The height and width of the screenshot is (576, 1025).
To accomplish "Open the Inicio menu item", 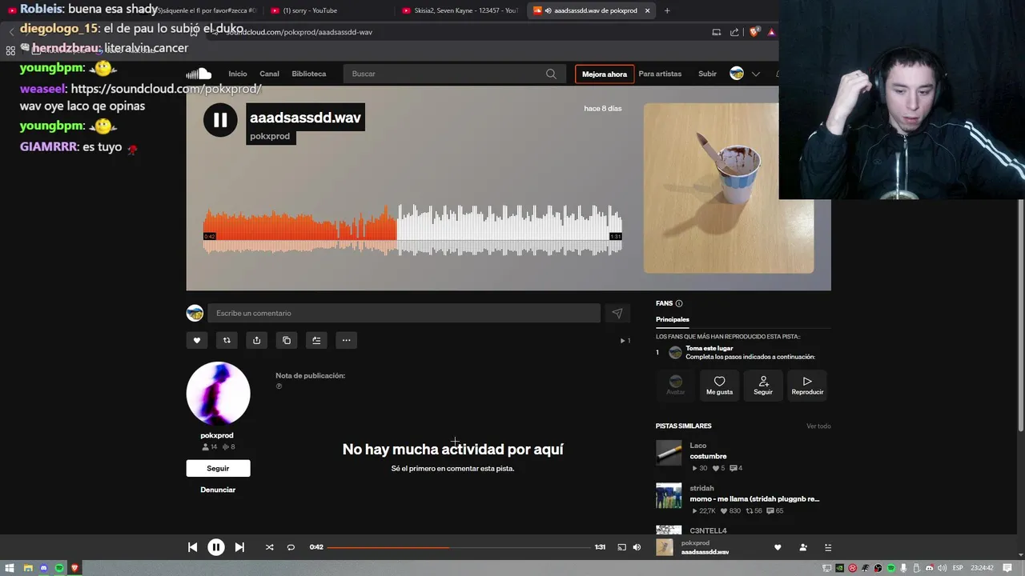I will 238,74.
